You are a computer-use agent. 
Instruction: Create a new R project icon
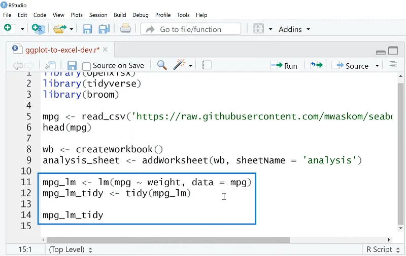(x=39, y=29)
